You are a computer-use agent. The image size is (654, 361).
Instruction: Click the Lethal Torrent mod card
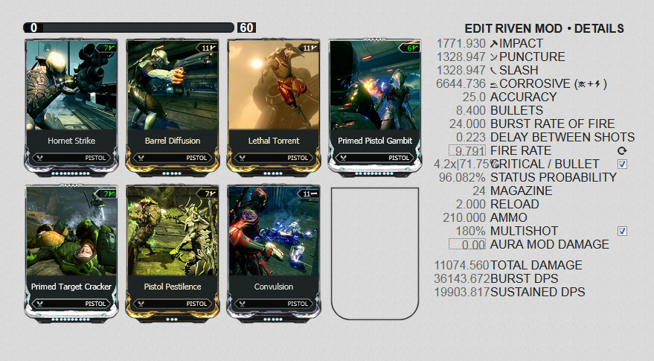pos(274,107)
